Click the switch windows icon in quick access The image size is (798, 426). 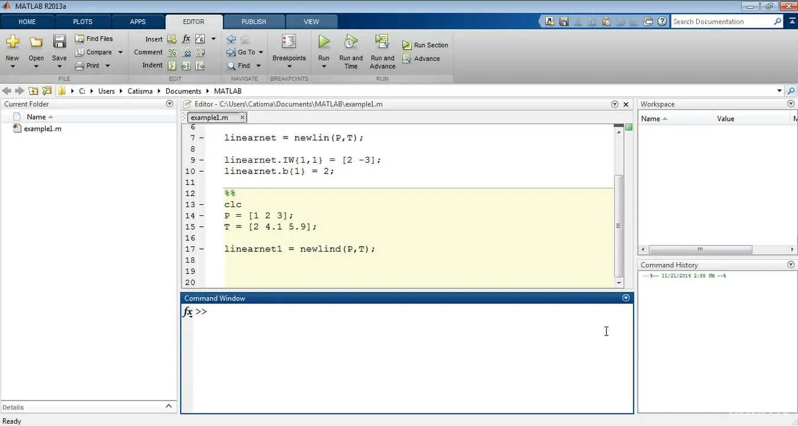click(x=649, y=21)
